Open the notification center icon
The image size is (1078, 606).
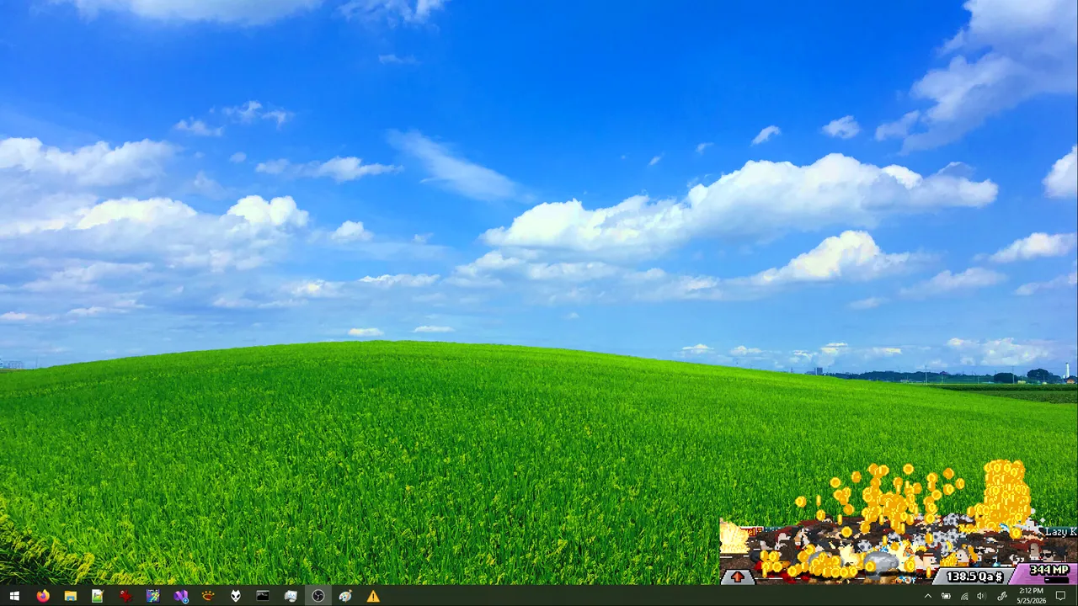(x=1061, y=596)
